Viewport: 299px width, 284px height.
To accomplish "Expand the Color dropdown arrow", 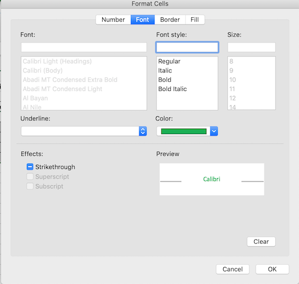I will click(x=214, y=131).
